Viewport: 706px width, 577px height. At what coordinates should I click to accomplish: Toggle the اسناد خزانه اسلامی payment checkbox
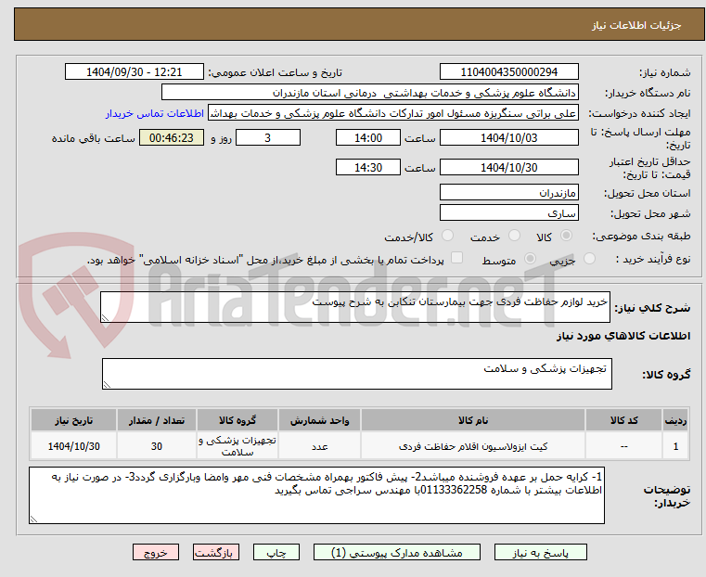coord(456,258)
